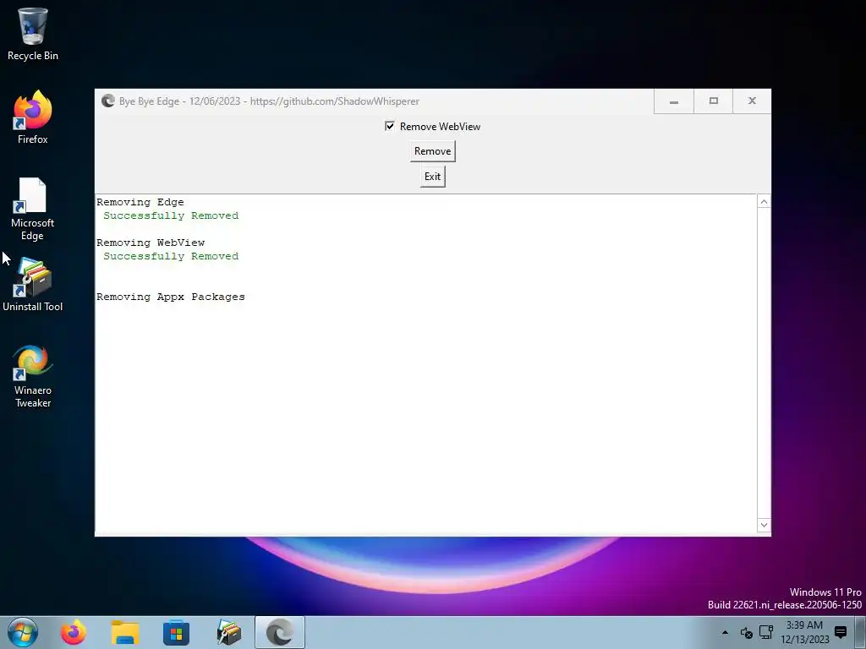Click the muted volume tray icon
Viewport: 866px width, 649px height.
coord(746,632)
